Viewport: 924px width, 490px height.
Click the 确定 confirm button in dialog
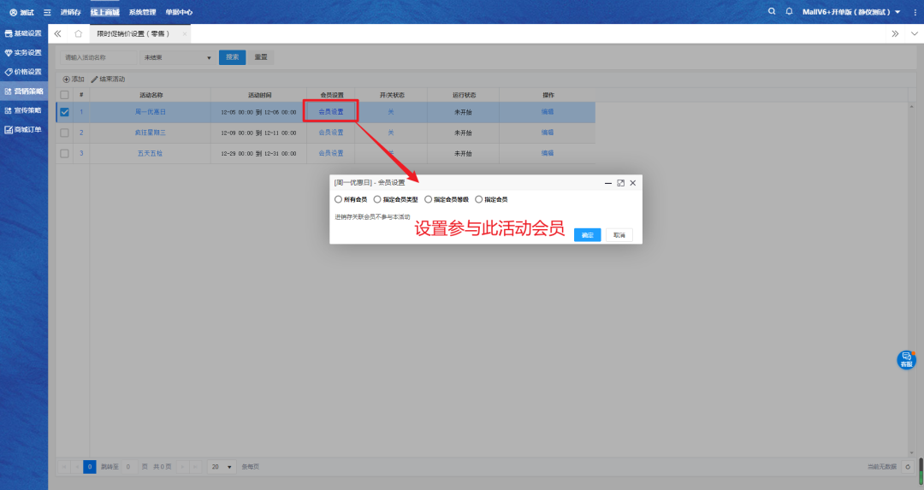point(587,235)
